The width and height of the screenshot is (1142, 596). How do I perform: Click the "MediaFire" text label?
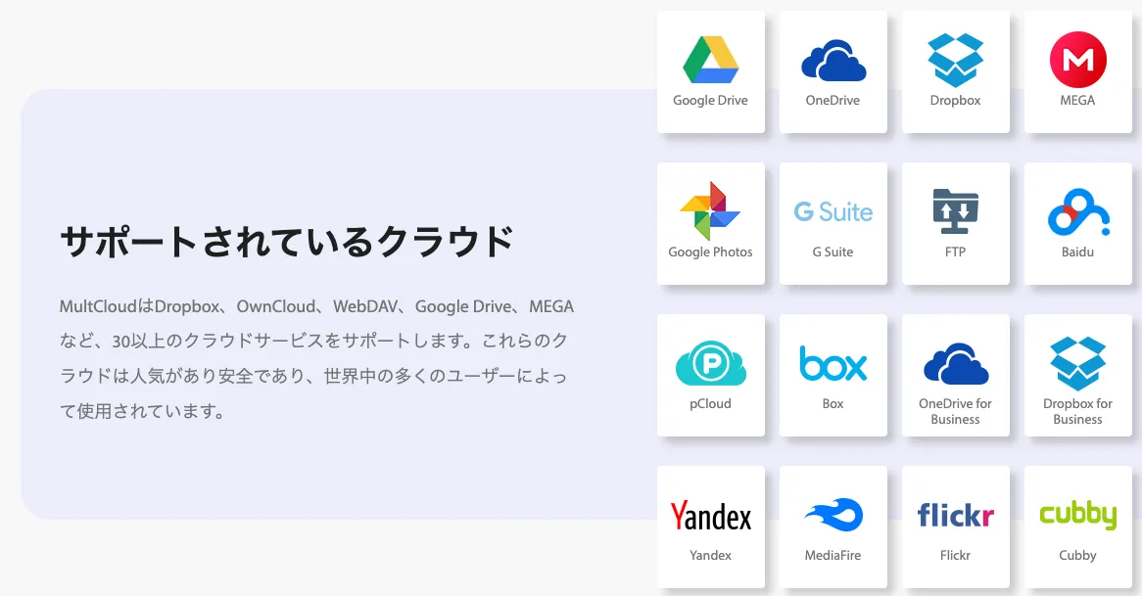coord(833,556)
